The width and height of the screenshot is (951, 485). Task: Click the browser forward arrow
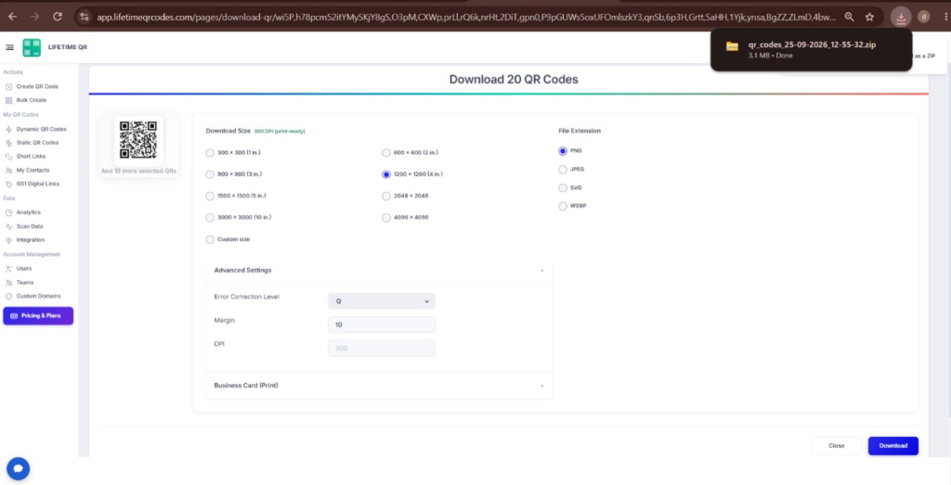[x=34, y=17]
